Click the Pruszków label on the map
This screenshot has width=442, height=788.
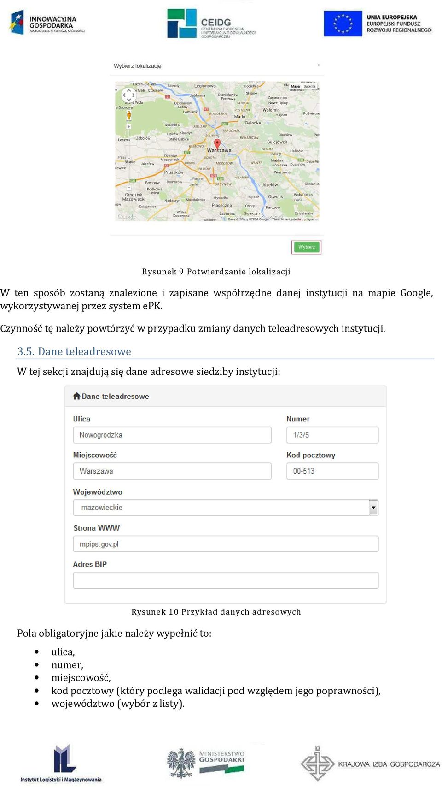[x=174, y=172]
